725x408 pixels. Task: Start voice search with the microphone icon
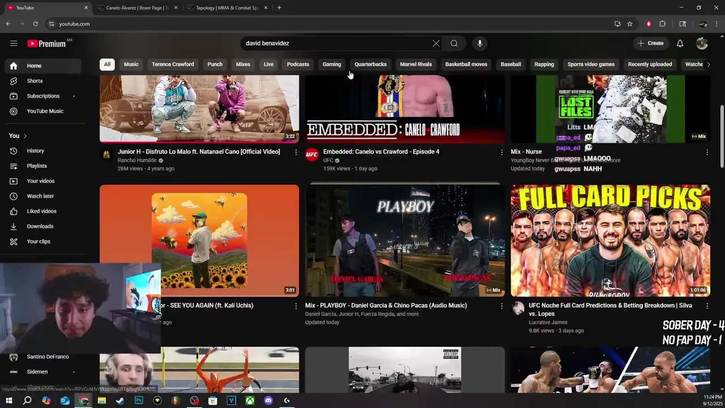[x=480, y=44]
